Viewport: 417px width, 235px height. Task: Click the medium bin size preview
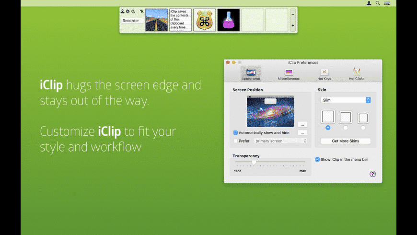coord(346,117)
